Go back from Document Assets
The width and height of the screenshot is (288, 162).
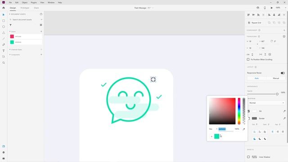pyautogui.click(x=9, y=14)
